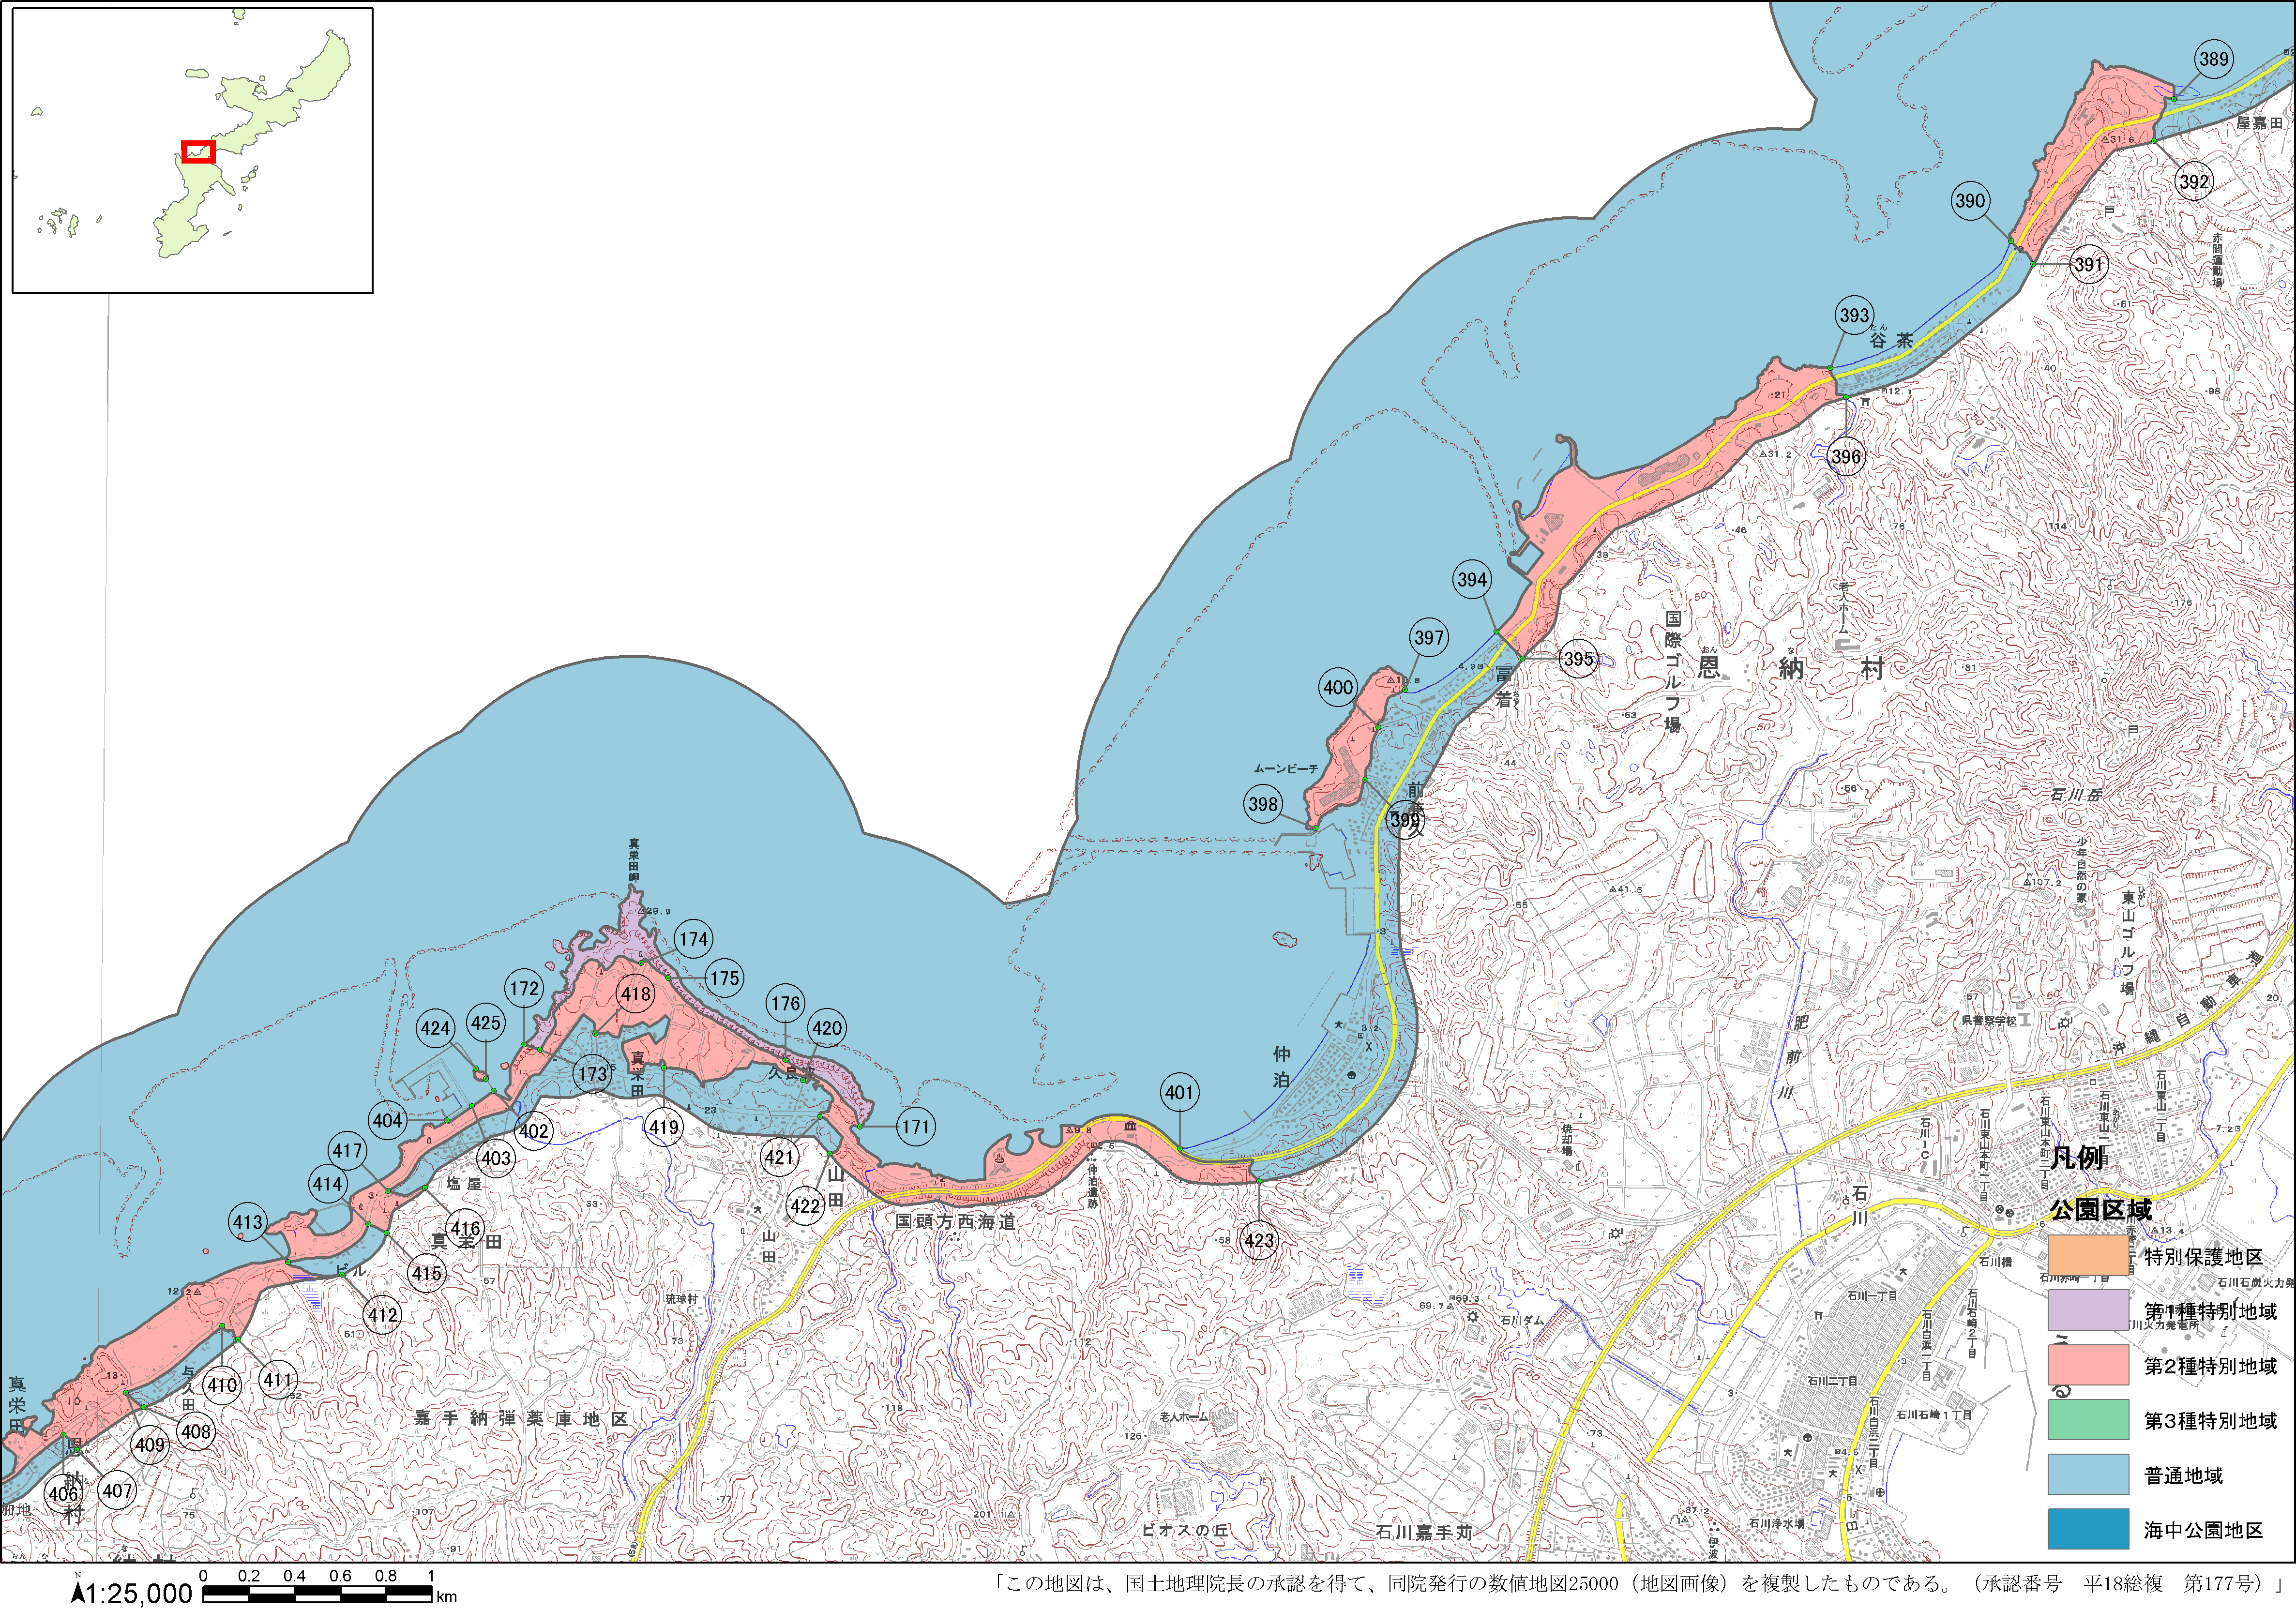Click the 公園区域 legend heading
This screenshot has height=1610, width=2296.
(2100, 1209)
